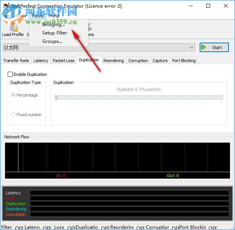Click the green Duplication indicator label

pos(16,204)
